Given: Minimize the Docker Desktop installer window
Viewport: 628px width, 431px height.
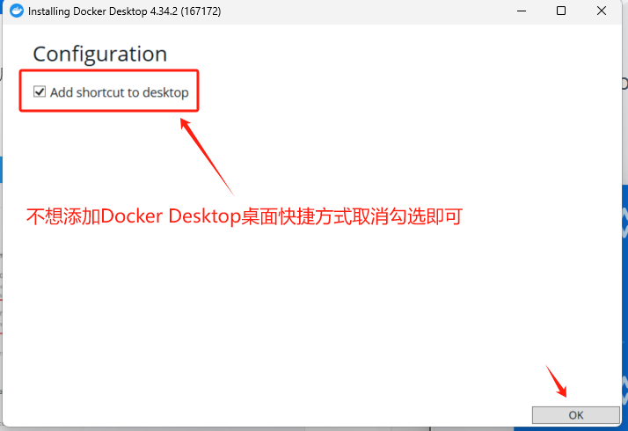Looking at the screenshot, I should click(522, 11).
